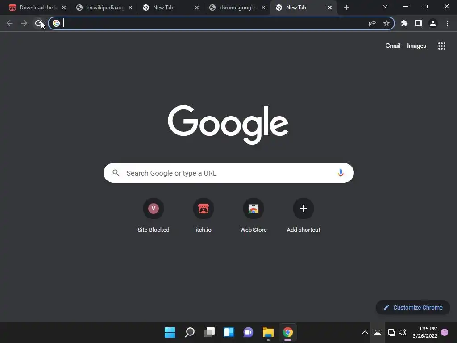Open the itch.io shortcut
Screen dimensions: 457x343
pyautogui.click(x=204, y=216)
